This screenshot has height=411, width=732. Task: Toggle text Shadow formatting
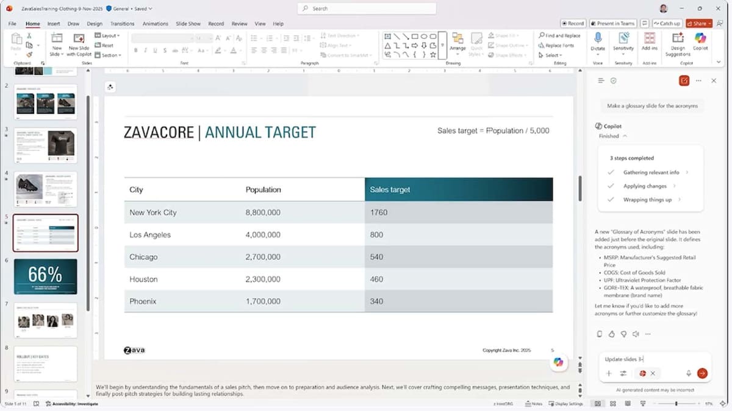165,51
